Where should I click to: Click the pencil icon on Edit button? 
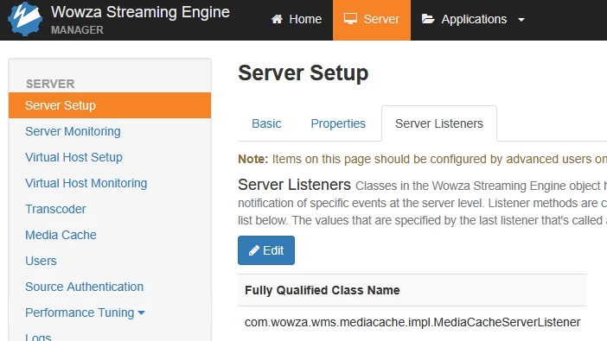pyautogui.click(x=254, y=250)
